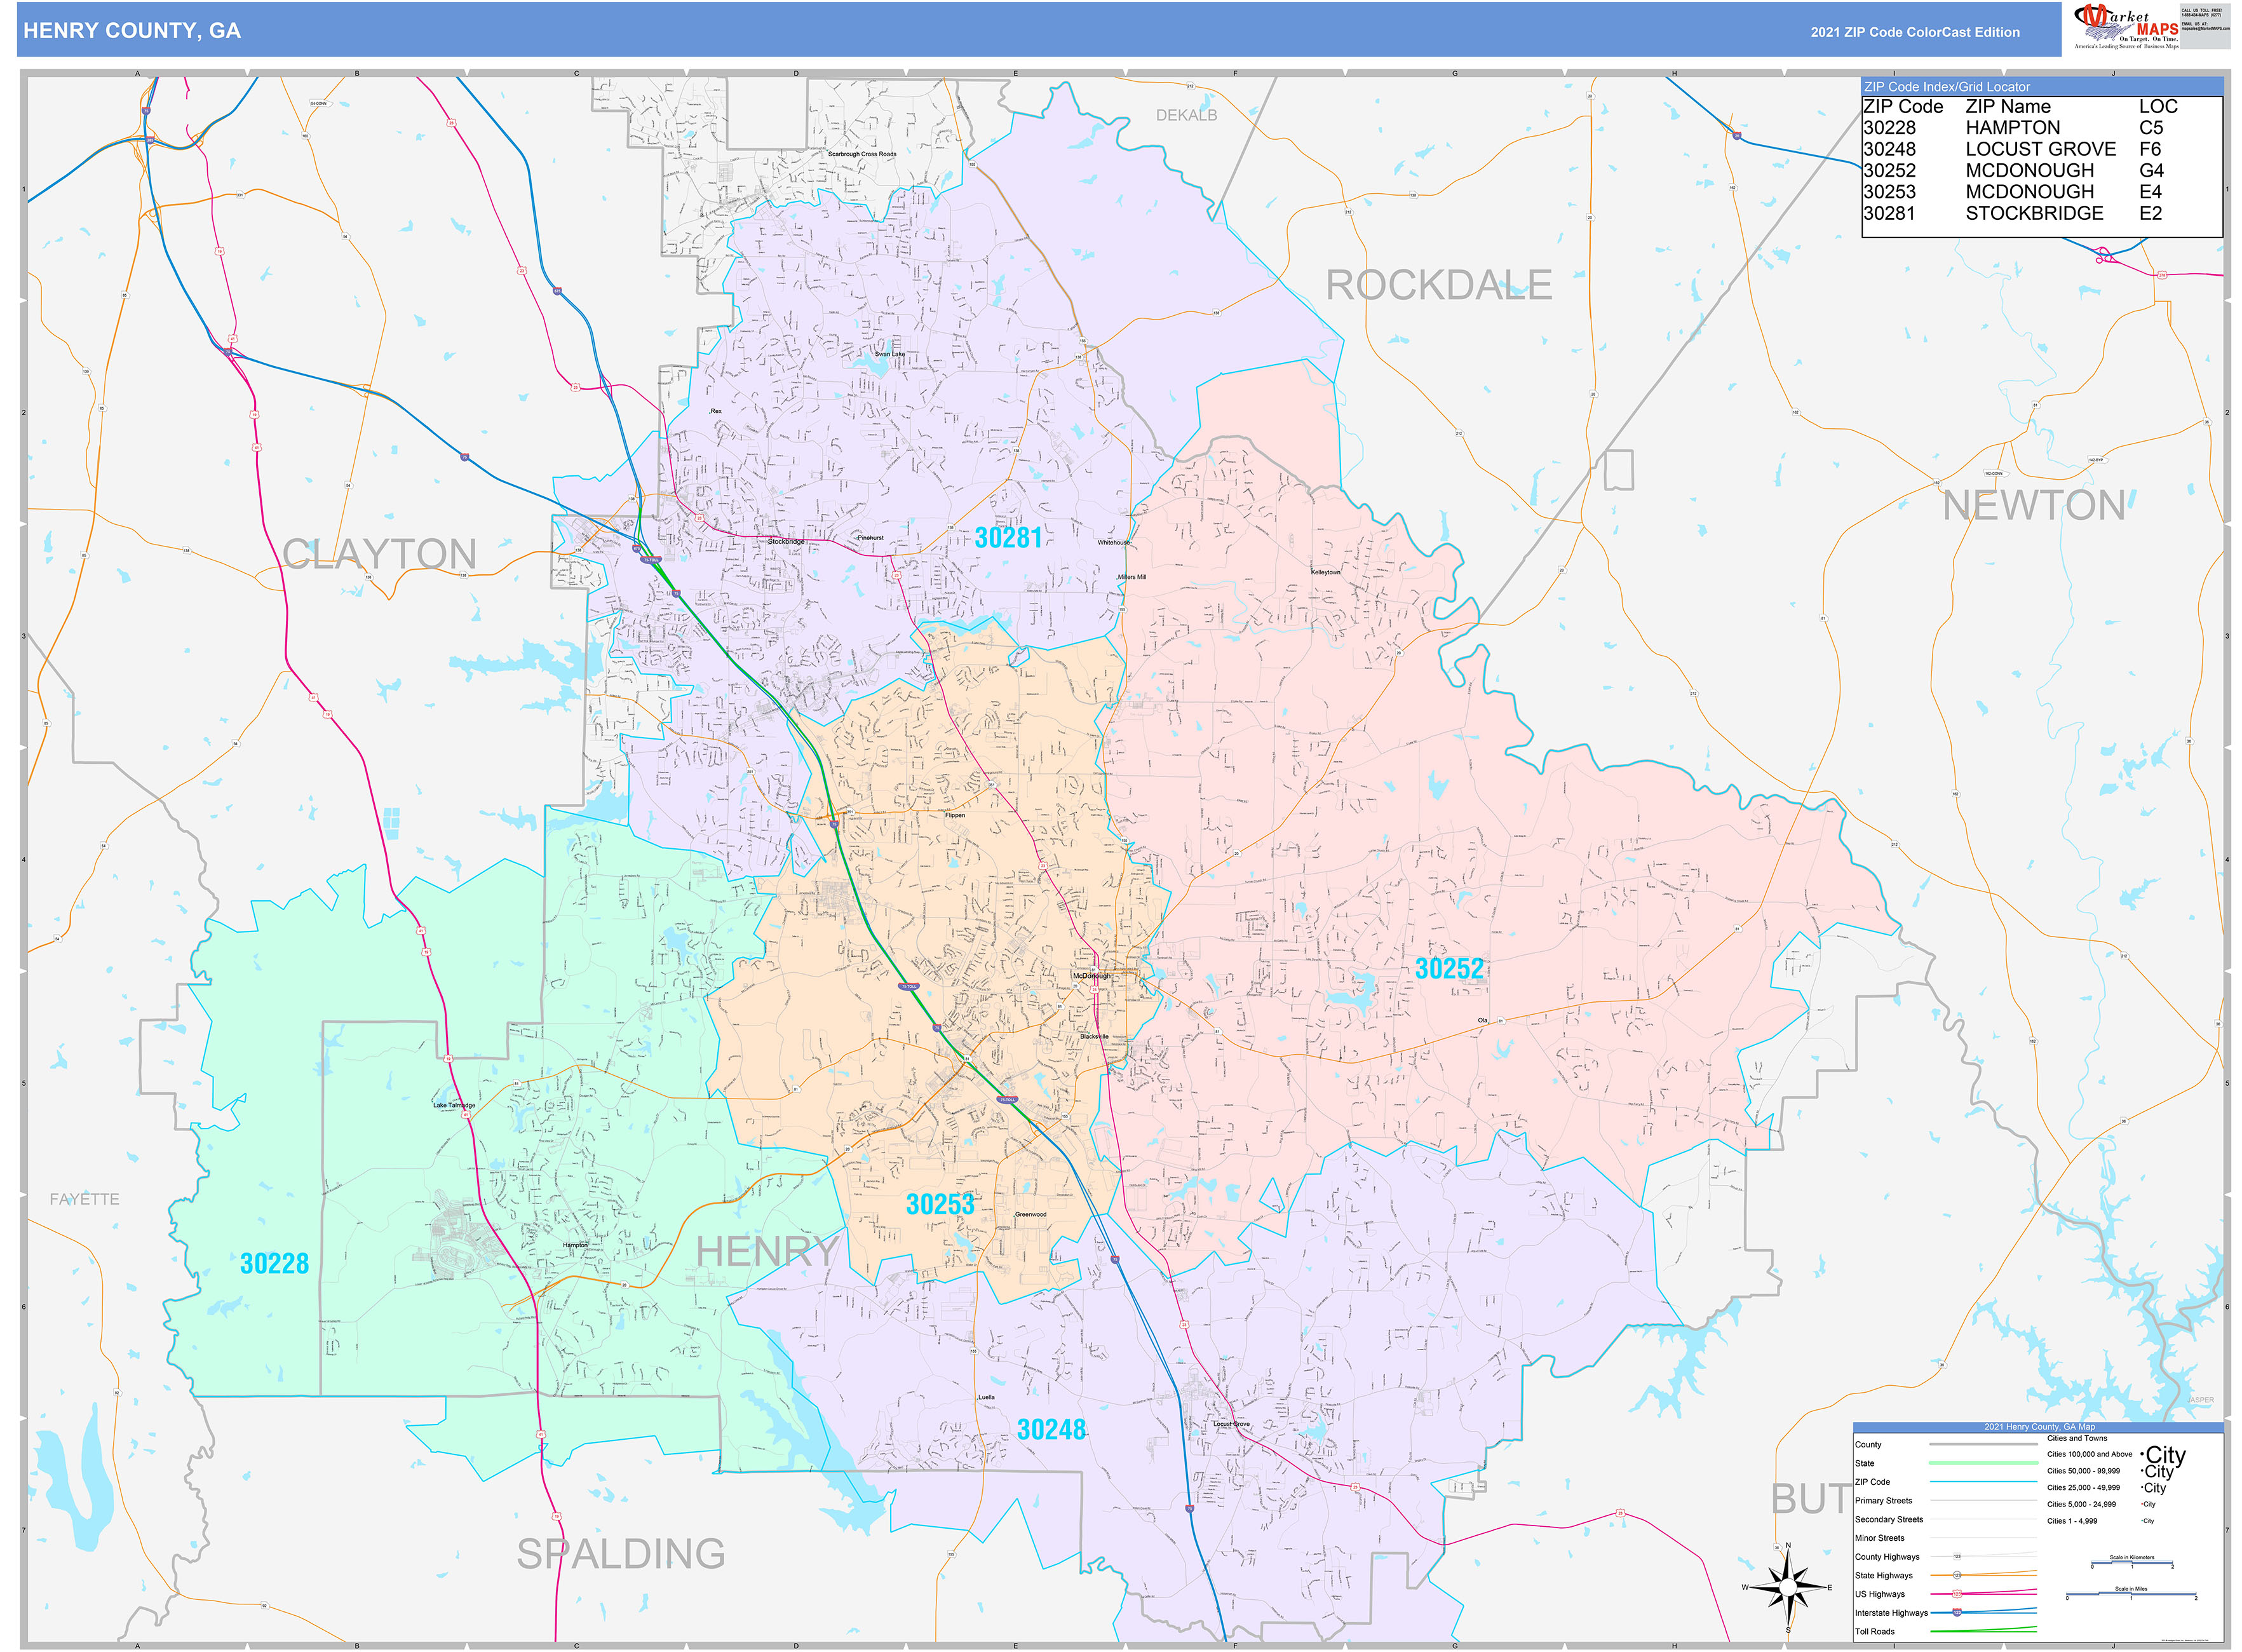
Task: Click the email contact box beside logo
Action: (x=2205, y=26)
